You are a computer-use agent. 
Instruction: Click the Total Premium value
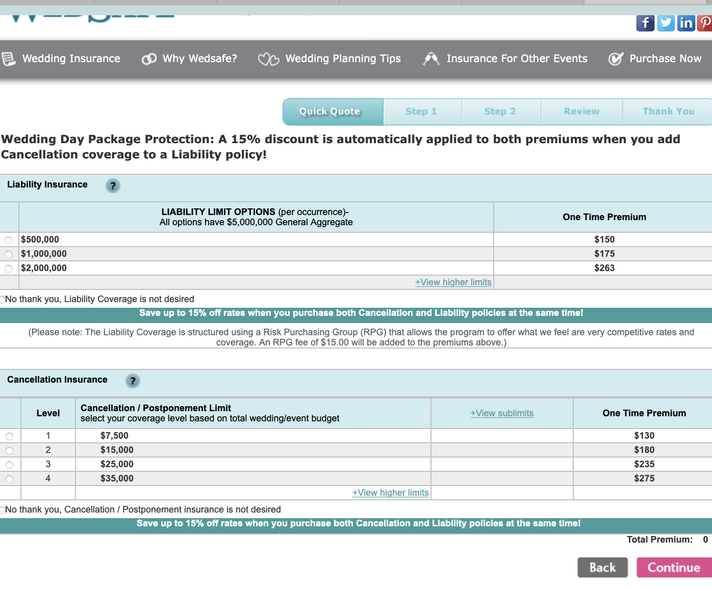pyautogui.click(x=705, y=540)
